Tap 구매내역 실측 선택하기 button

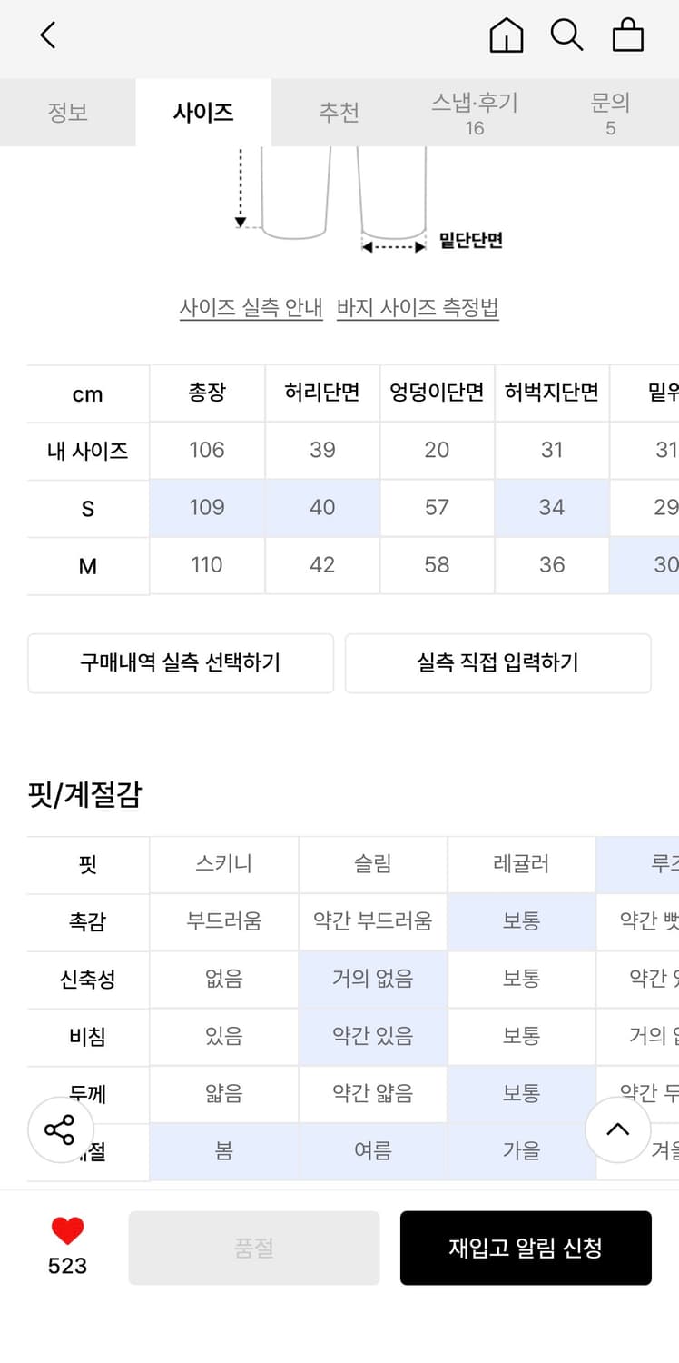[x=180, y=663]
